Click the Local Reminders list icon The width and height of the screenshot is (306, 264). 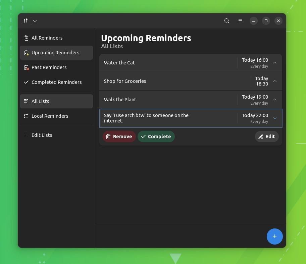pos(26,116)
